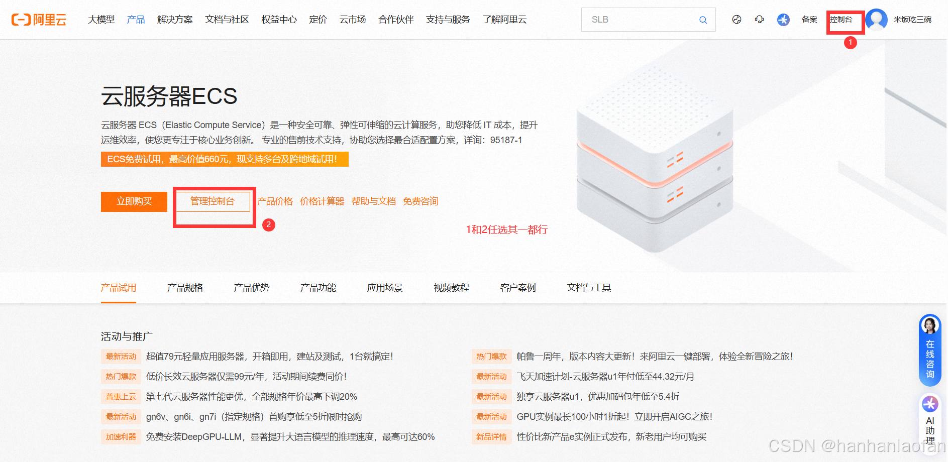The image size is (948, 462).
Task: Open the 产品 menu
Action: point(136,20)
